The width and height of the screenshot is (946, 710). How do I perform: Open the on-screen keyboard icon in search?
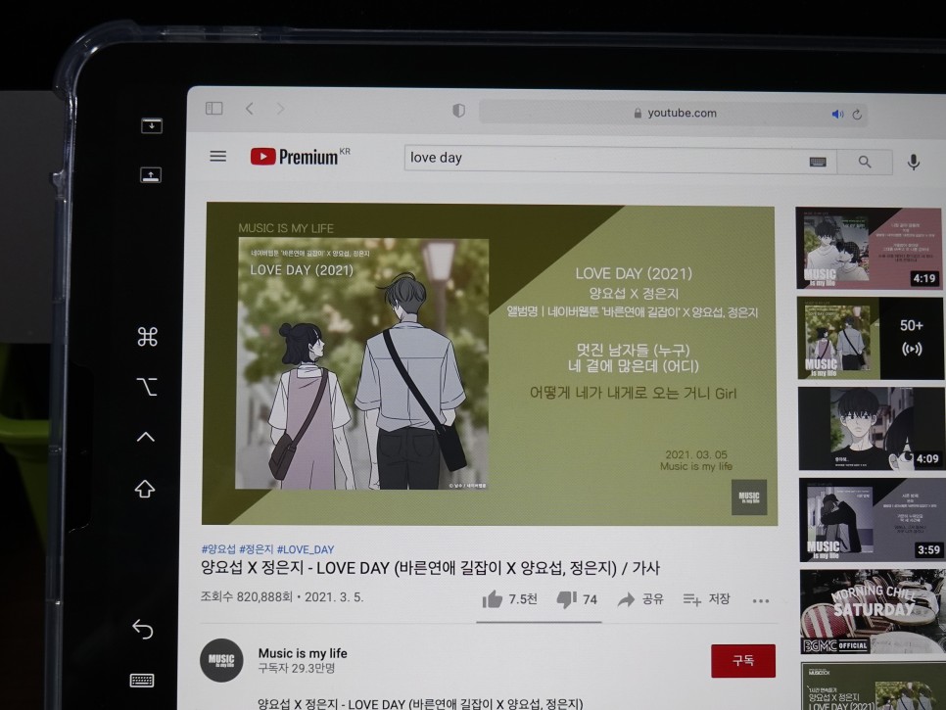point(818,162)
